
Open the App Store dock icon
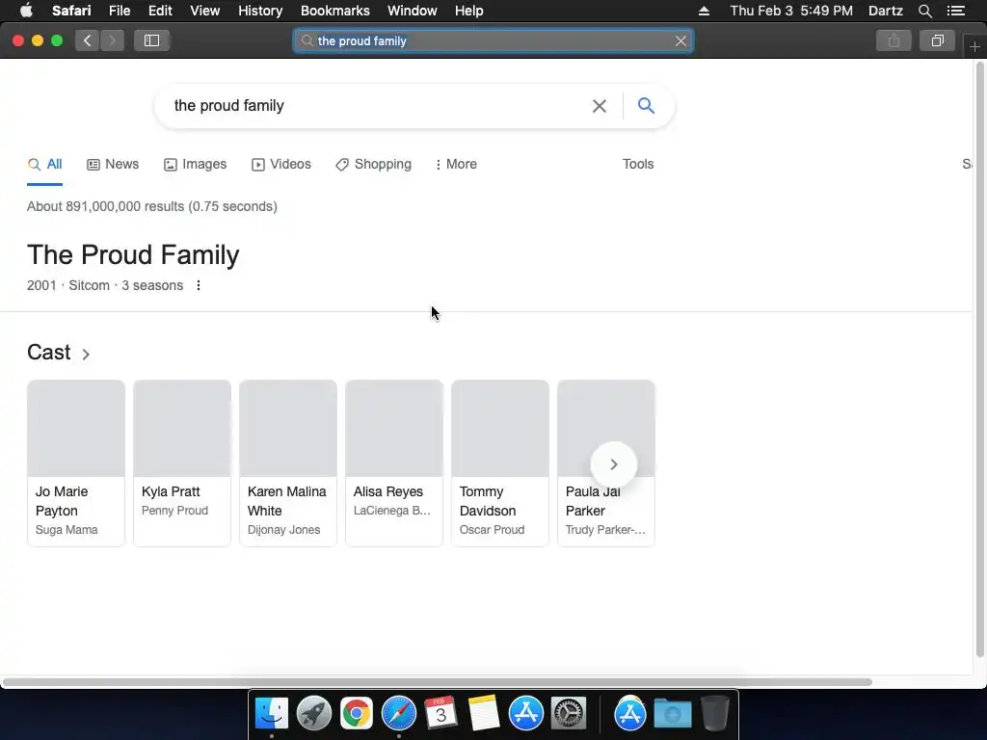[x=526, y=714]
